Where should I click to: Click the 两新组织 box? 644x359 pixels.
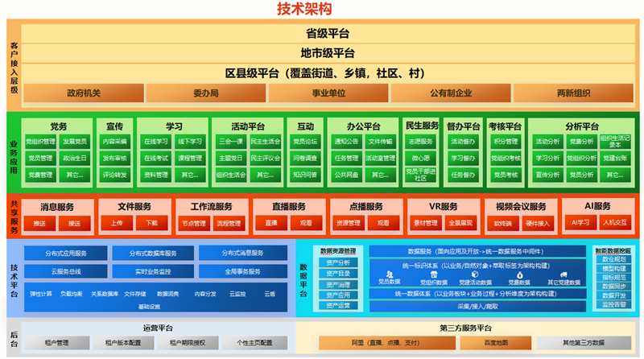[x=572, y=93]
